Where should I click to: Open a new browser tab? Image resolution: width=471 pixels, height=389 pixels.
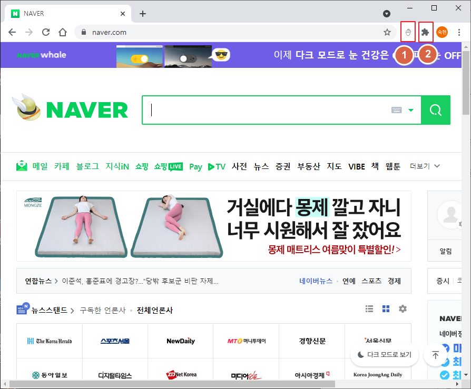point(143,14)
